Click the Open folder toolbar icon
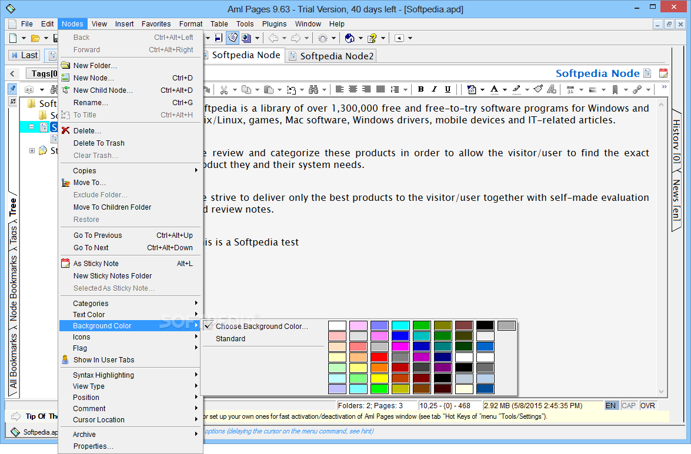691x454 pixels. point(35,38)
